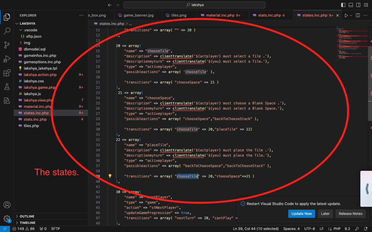Toggle the primary side bar layout icon
This screenshot has width=372, height=232.
click(343, 5)
